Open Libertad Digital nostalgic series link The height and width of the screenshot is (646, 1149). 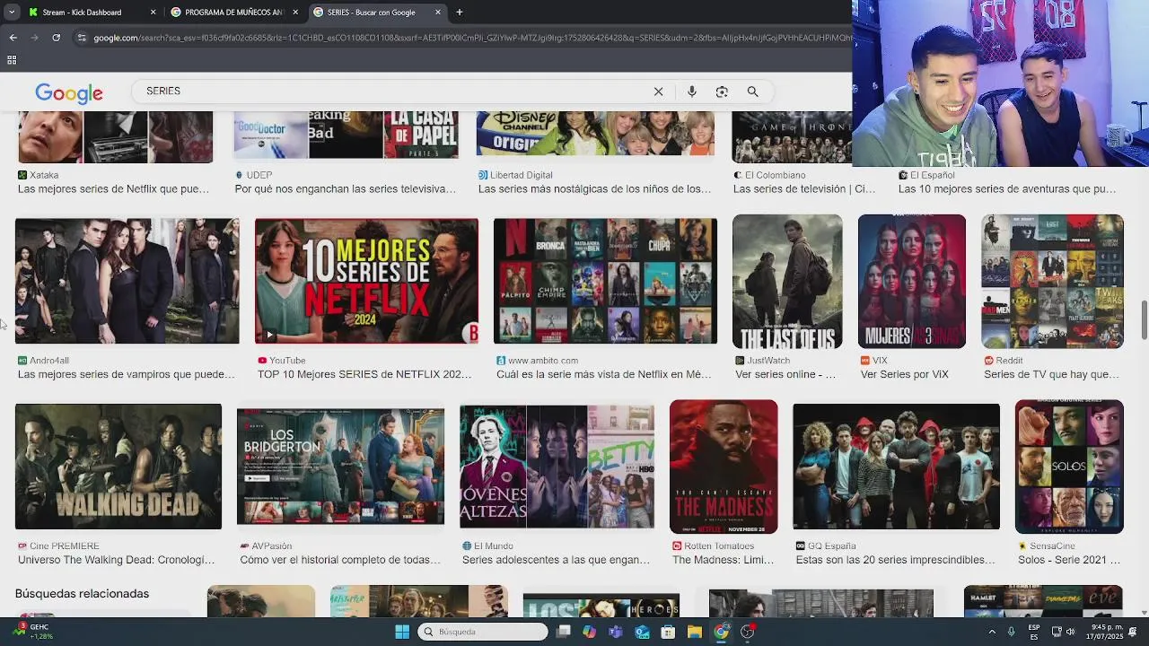coord(594,189)
